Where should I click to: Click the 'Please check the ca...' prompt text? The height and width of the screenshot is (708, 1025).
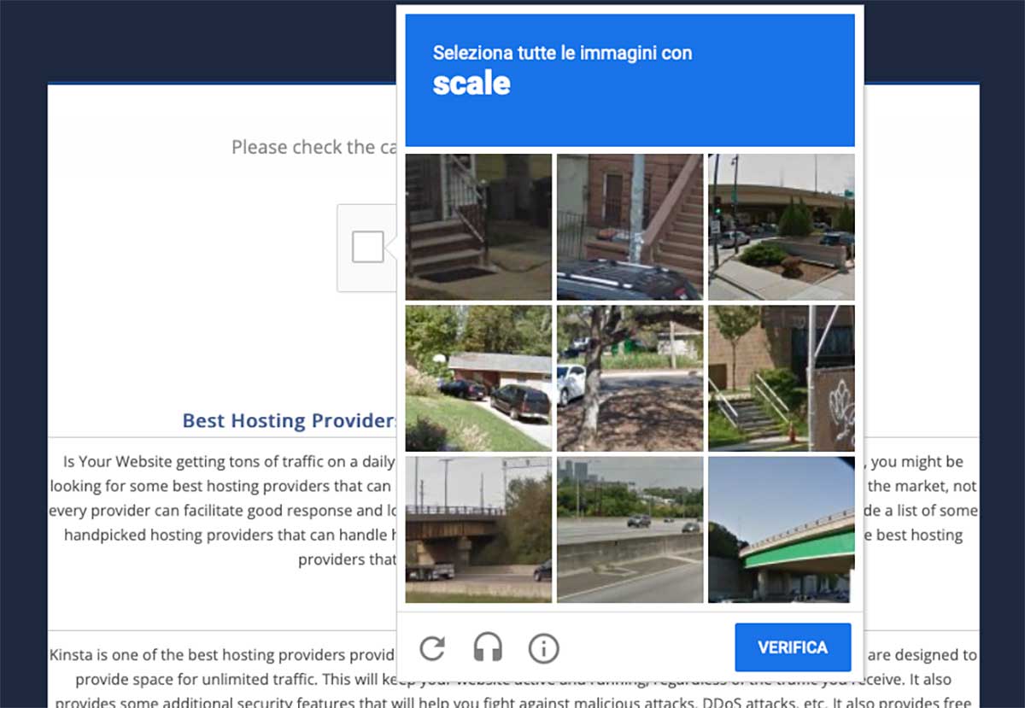(x=314, y=147)
